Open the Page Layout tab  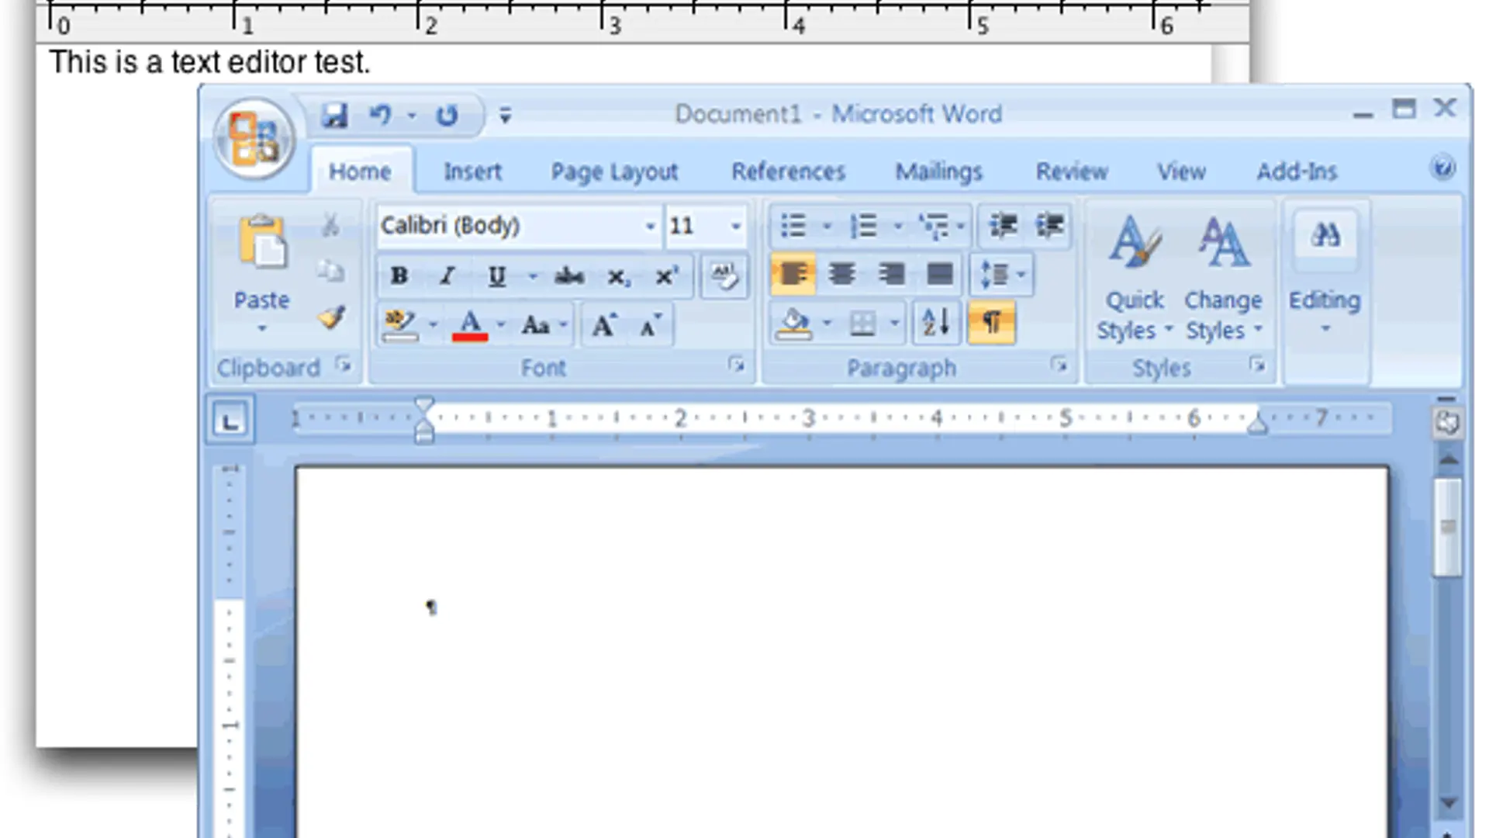click(614, 171)
